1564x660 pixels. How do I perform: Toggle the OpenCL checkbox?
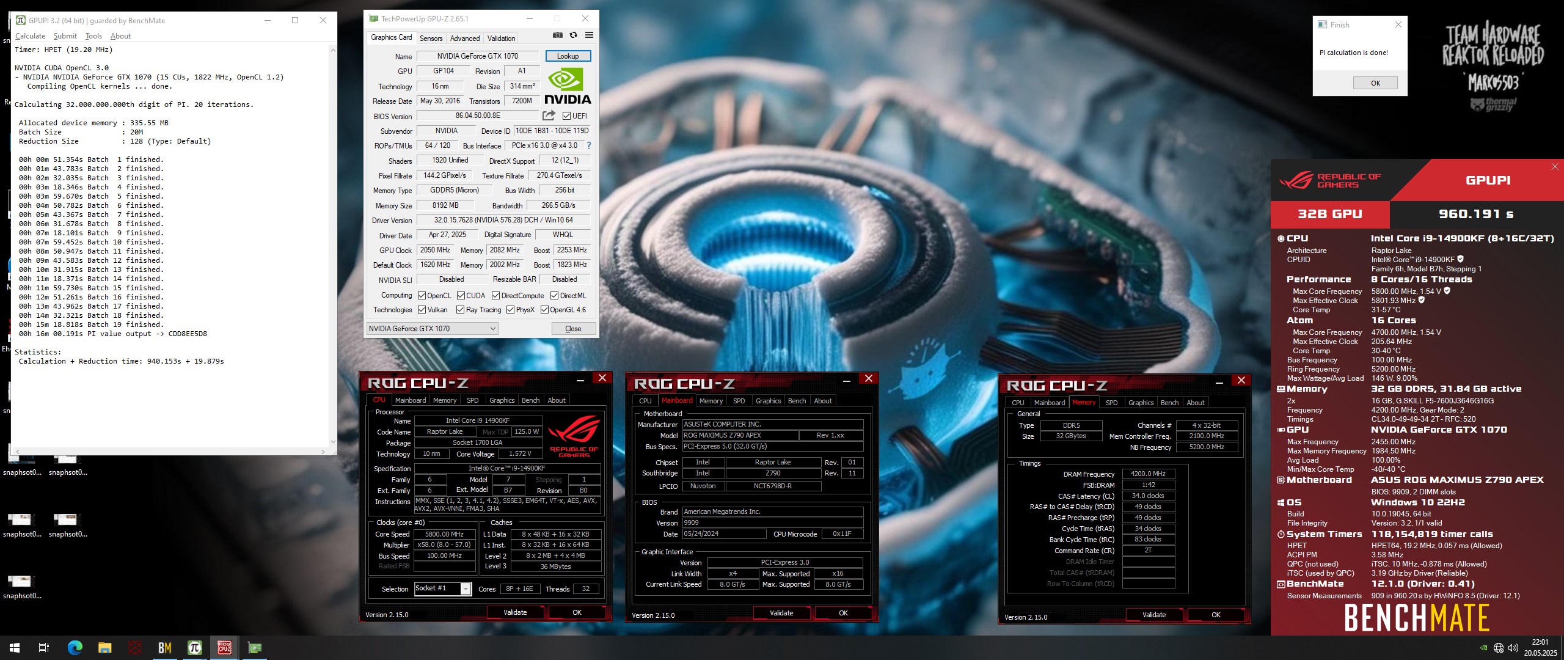tap(422, 296)
